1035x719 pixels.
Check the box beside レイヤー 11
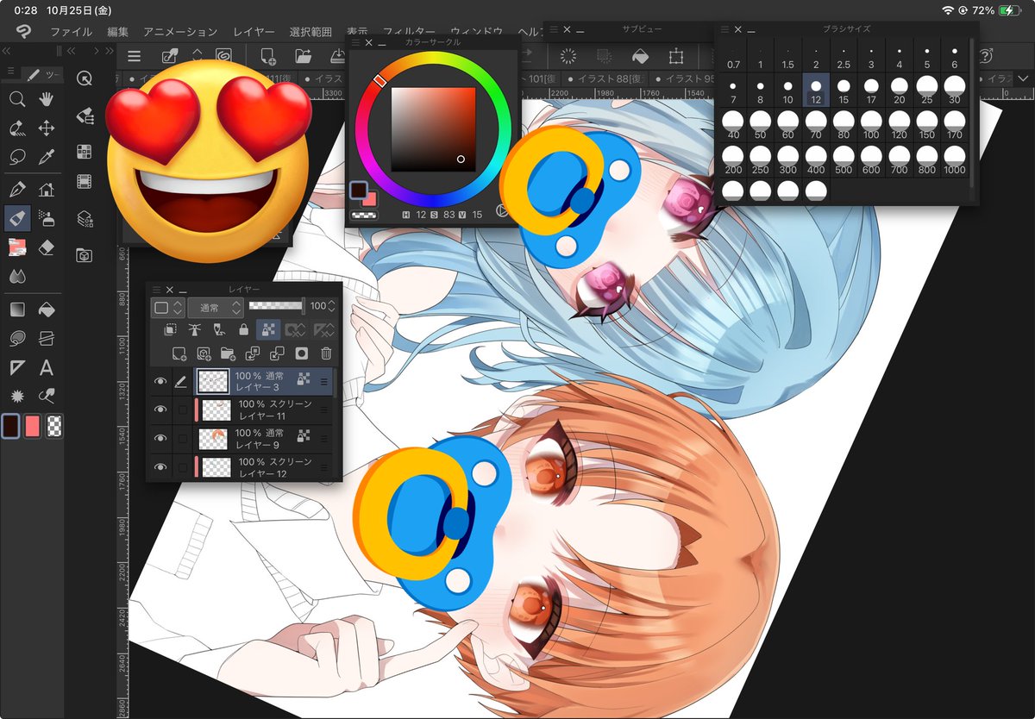182,410
